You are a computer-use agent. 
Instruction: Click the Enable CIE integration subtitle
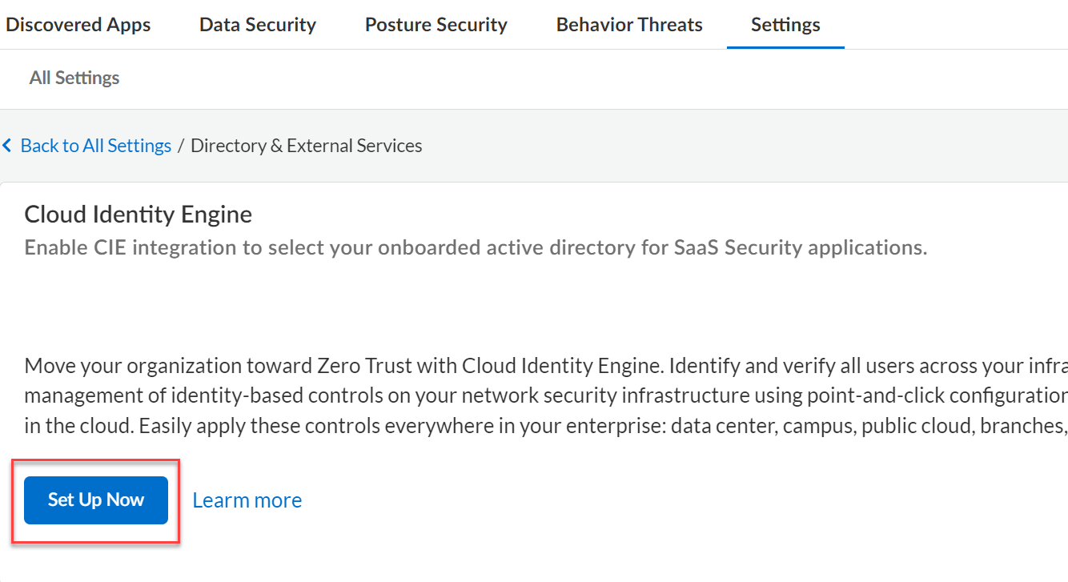click(x=476, y=247)
